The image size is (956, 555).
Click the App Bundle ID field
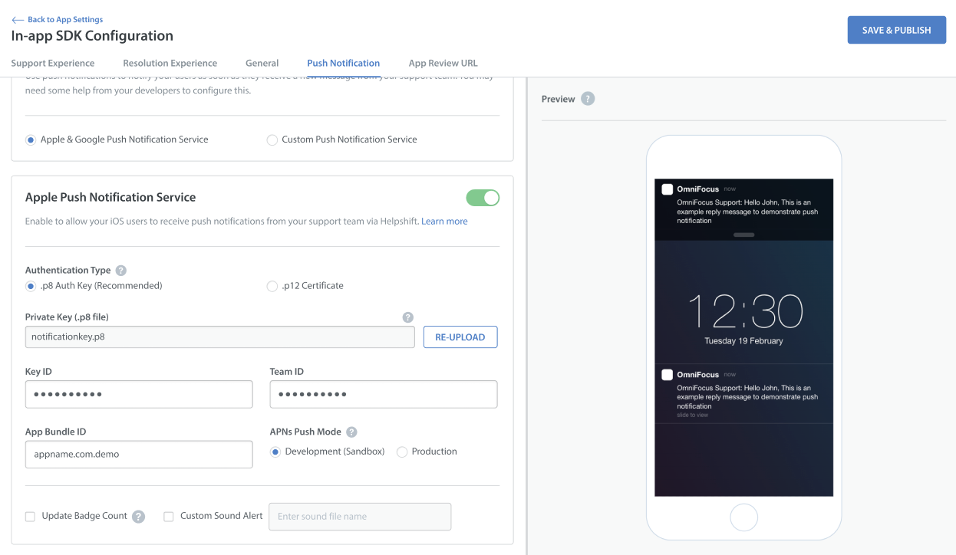click(139, 455)
